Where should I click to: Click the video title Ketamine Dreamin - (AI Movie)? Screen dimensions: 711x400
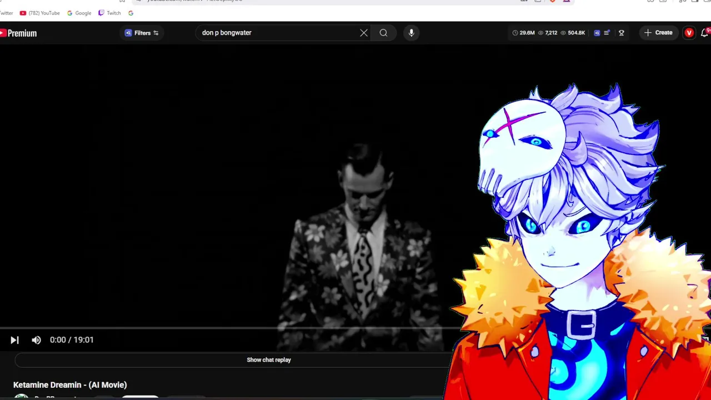pos(70,385)
